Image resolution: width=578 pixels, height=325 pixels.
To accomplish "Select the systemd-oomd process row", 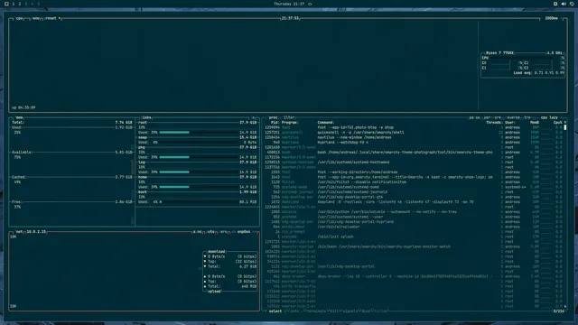I will point(414,187).
